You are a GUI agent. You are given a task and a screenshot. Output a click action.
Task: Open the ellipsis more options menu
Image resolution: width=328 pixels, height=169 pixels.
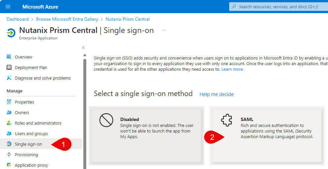tap(164, 31)
